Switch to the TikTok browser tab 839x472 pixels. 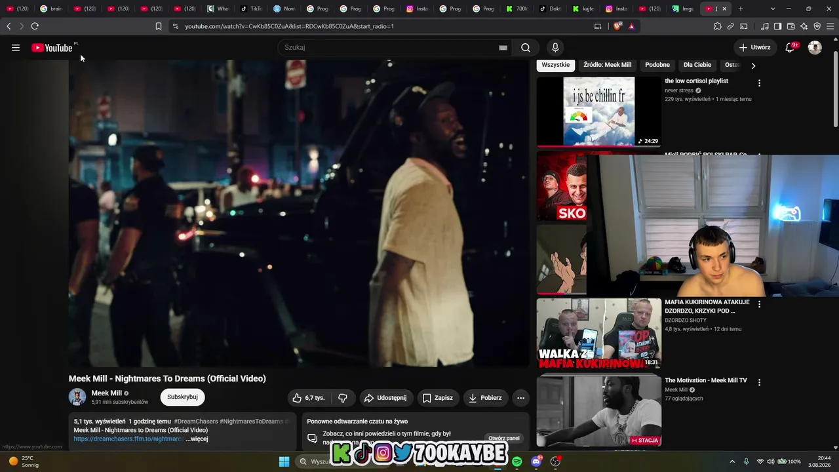tap(252, 9)
